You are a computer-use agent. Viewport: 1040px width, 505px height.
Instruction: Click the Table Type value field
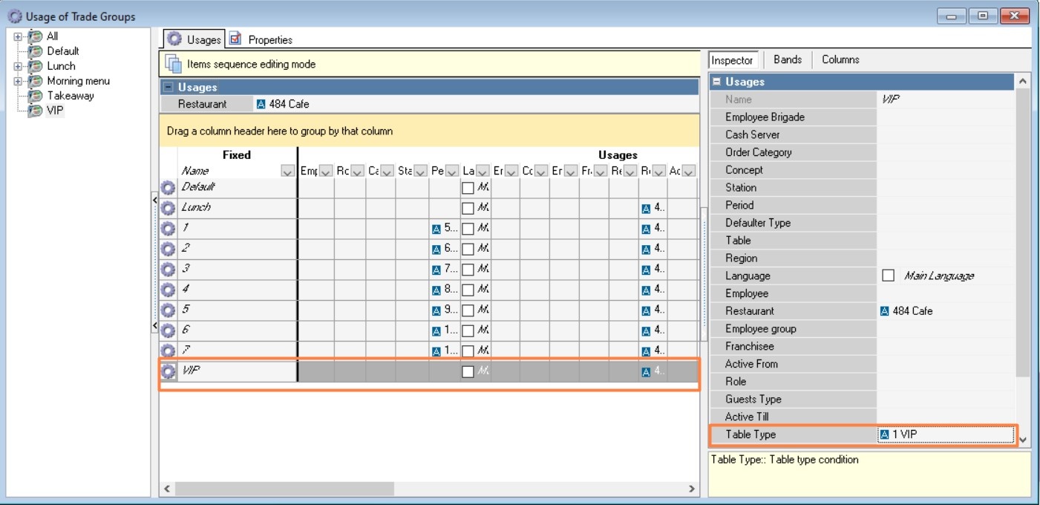coord(946,435)
